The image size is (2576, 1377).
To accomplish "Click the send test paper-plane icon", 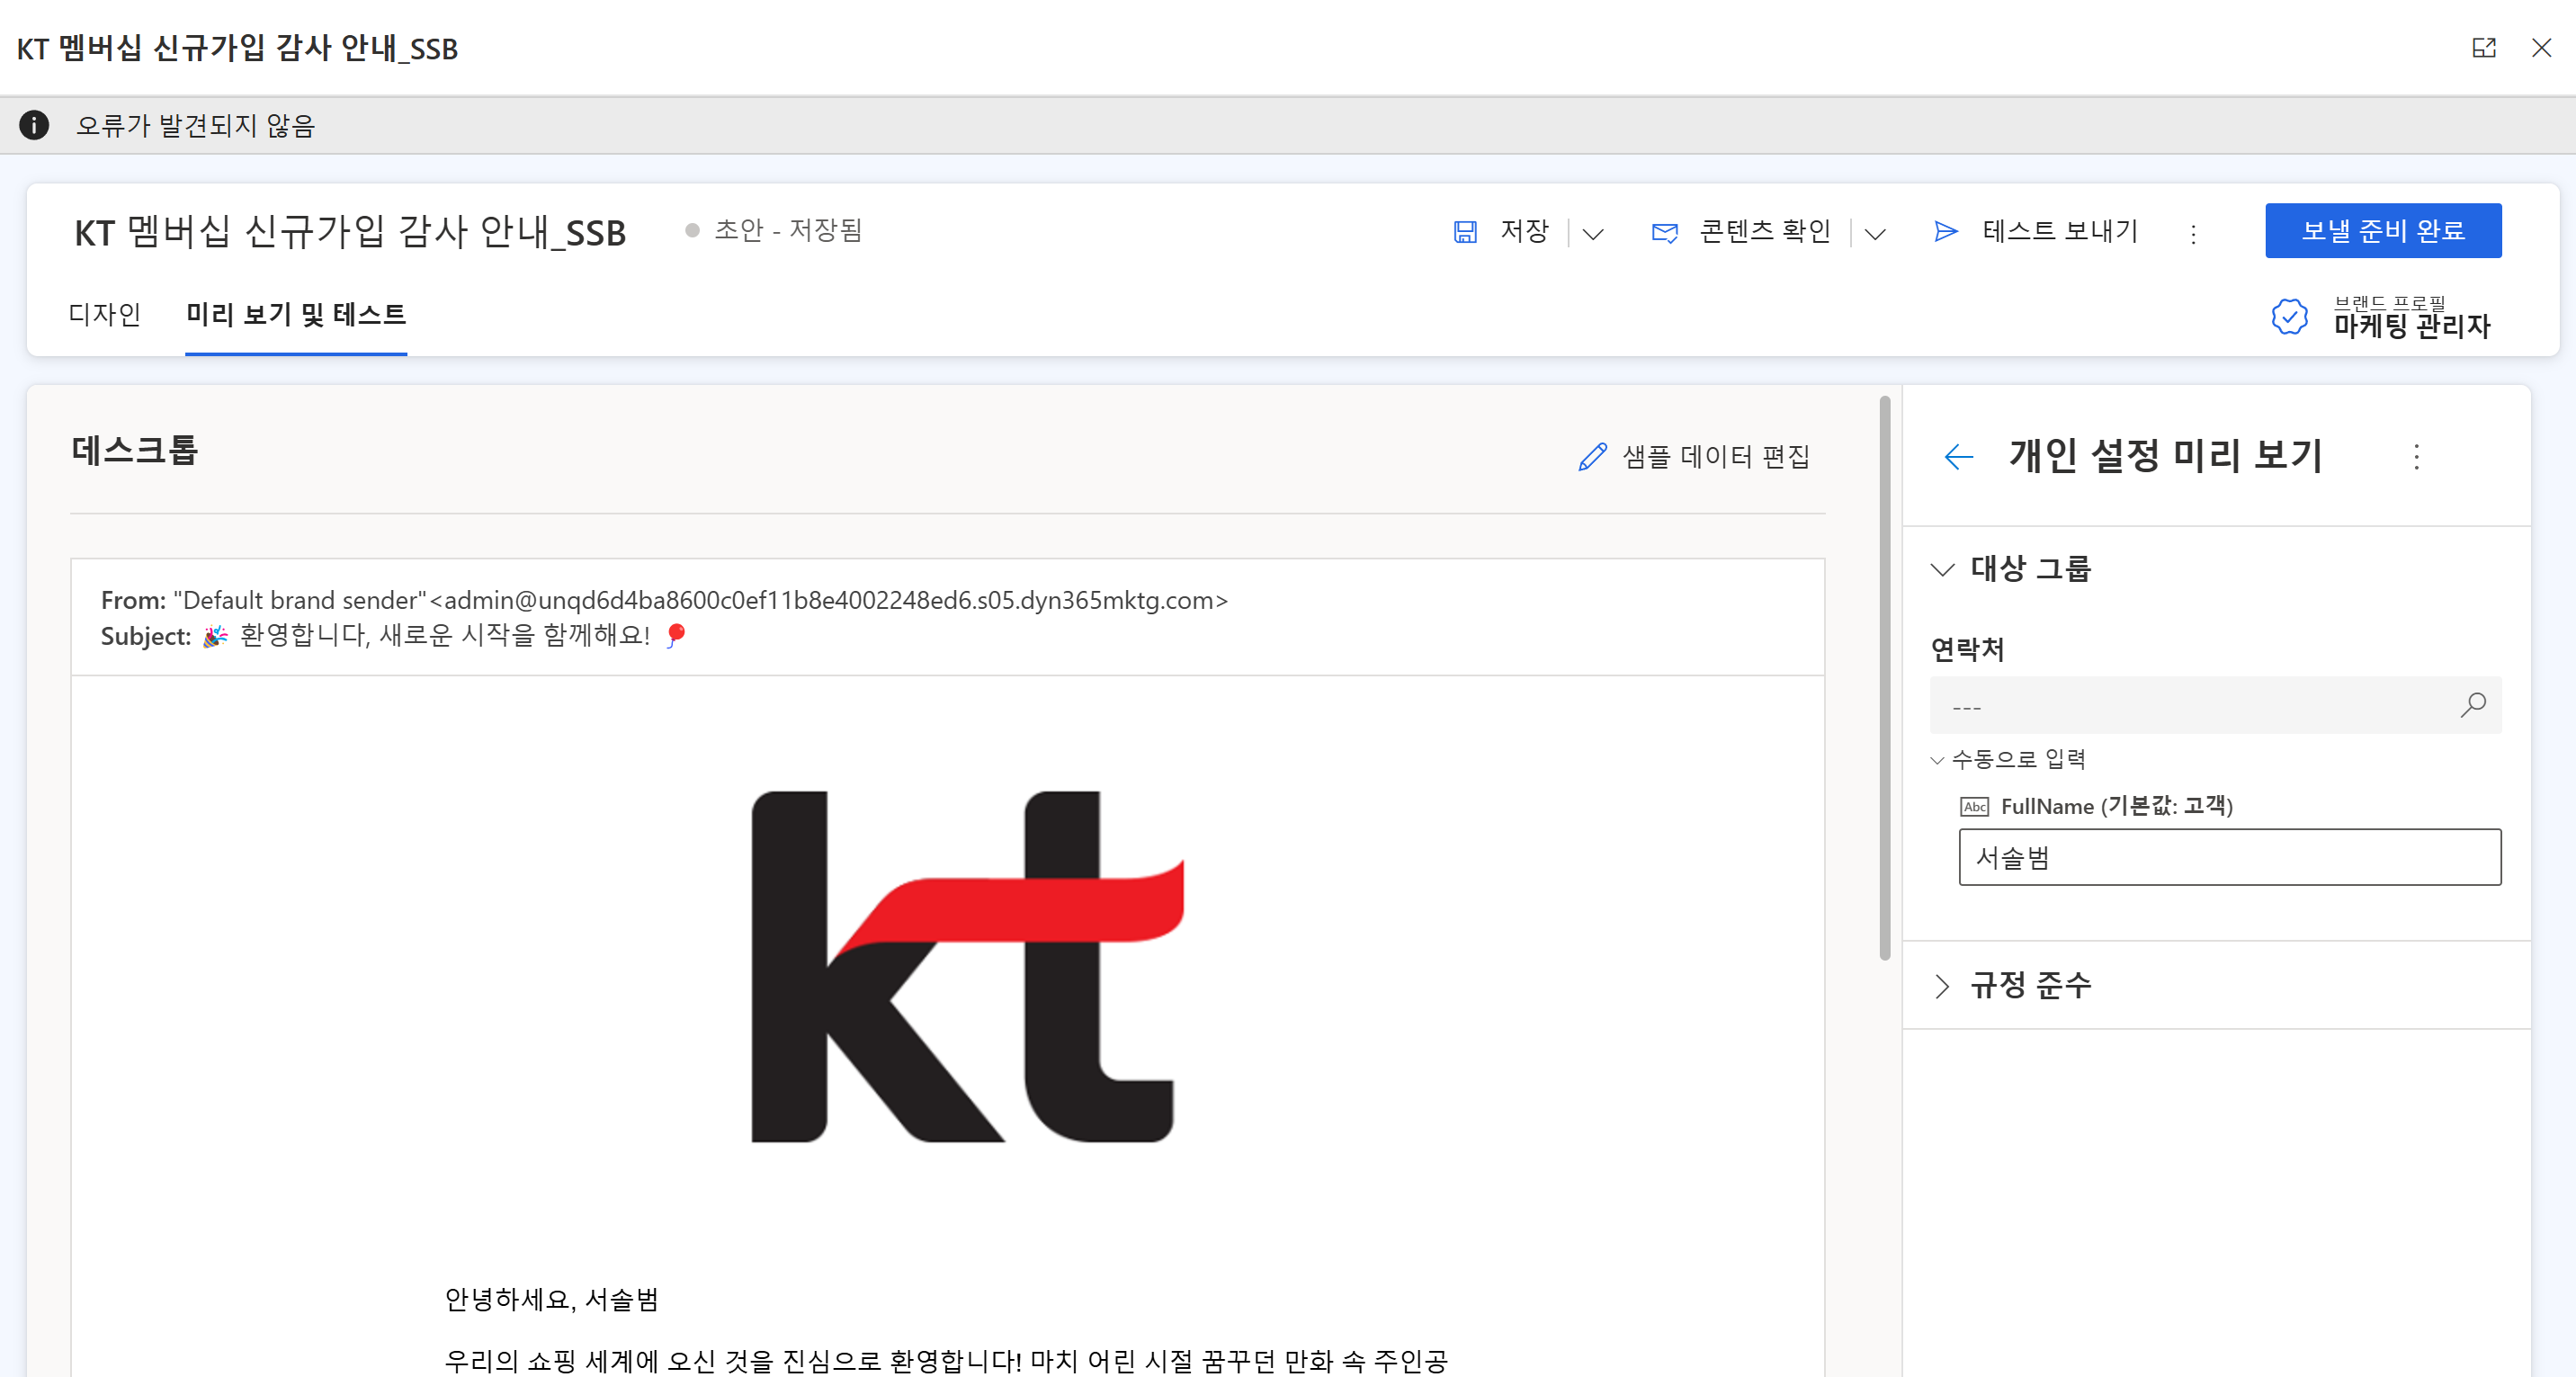I will [x=1945, y=232].
